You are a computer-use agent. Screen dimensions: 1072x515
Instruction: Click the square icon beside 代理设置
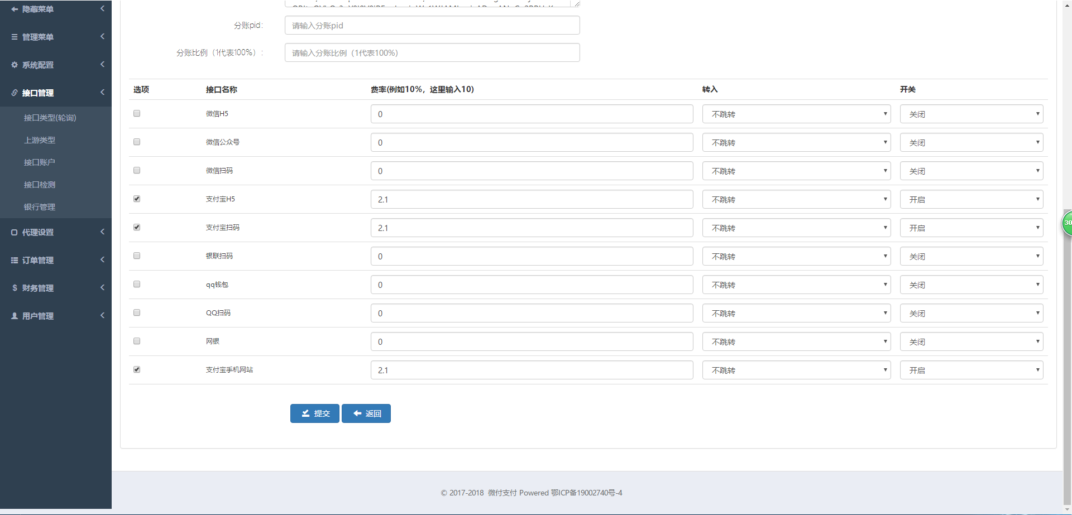pyautogui.click(x=15, y=232)
